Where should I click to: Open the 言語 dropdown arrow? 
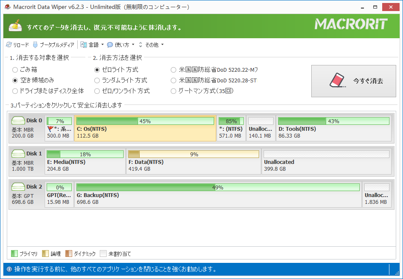coord(102,45)
